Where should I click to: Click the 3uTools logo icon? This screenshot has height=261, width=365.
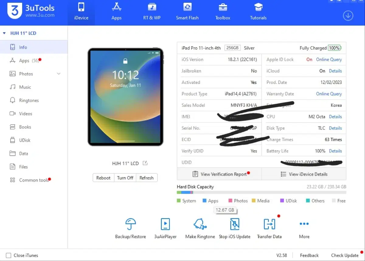(x=15, y=11)
